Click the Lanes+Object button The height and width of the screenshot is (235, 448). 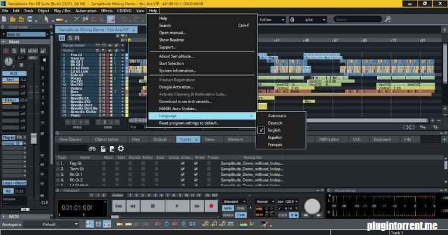click(x=14, y=183)
